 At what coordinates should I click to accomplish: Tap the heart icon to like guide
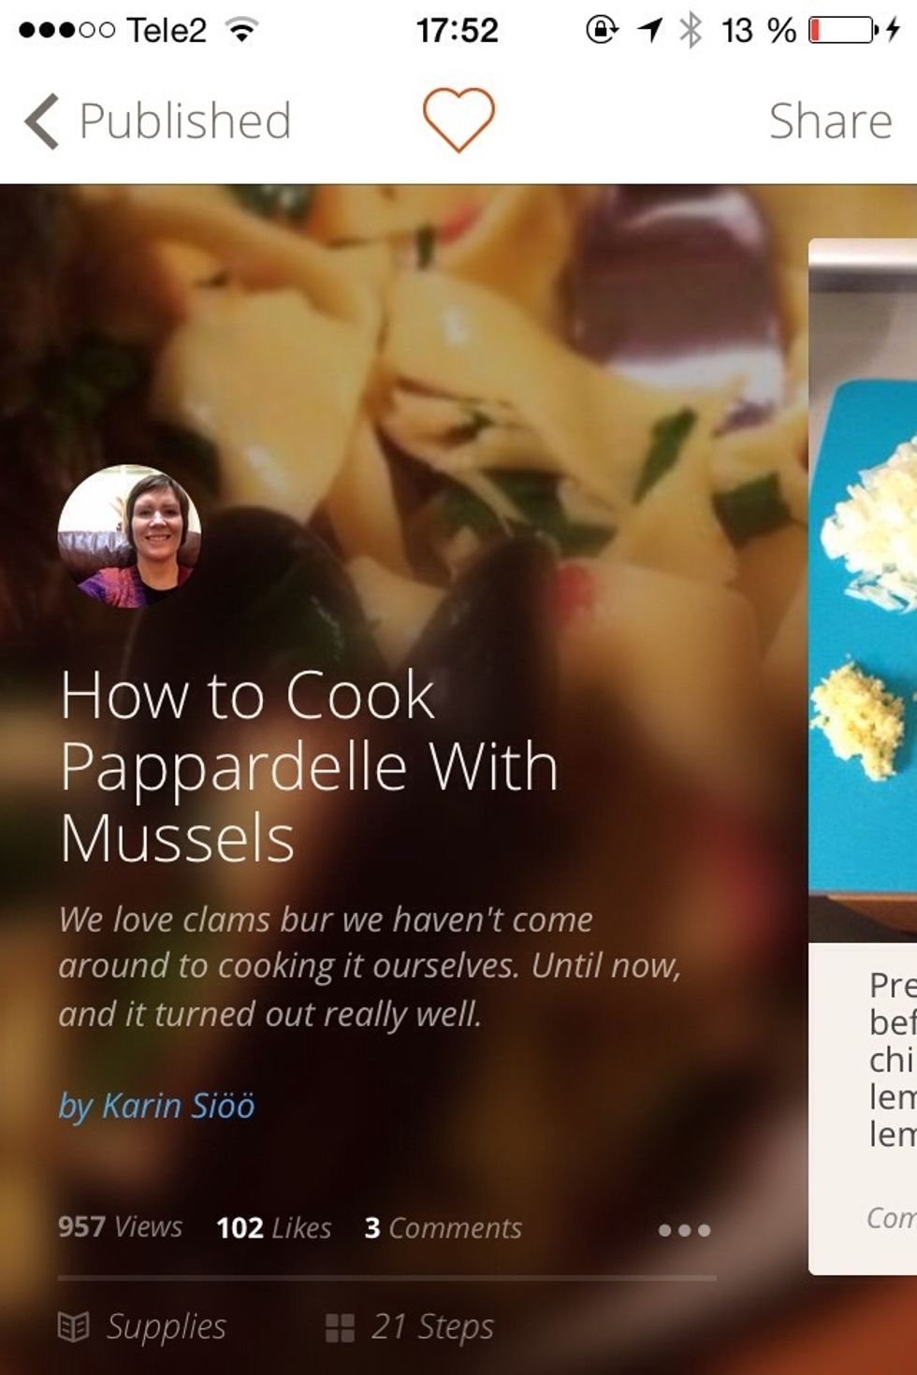click(x=458, y=120)
